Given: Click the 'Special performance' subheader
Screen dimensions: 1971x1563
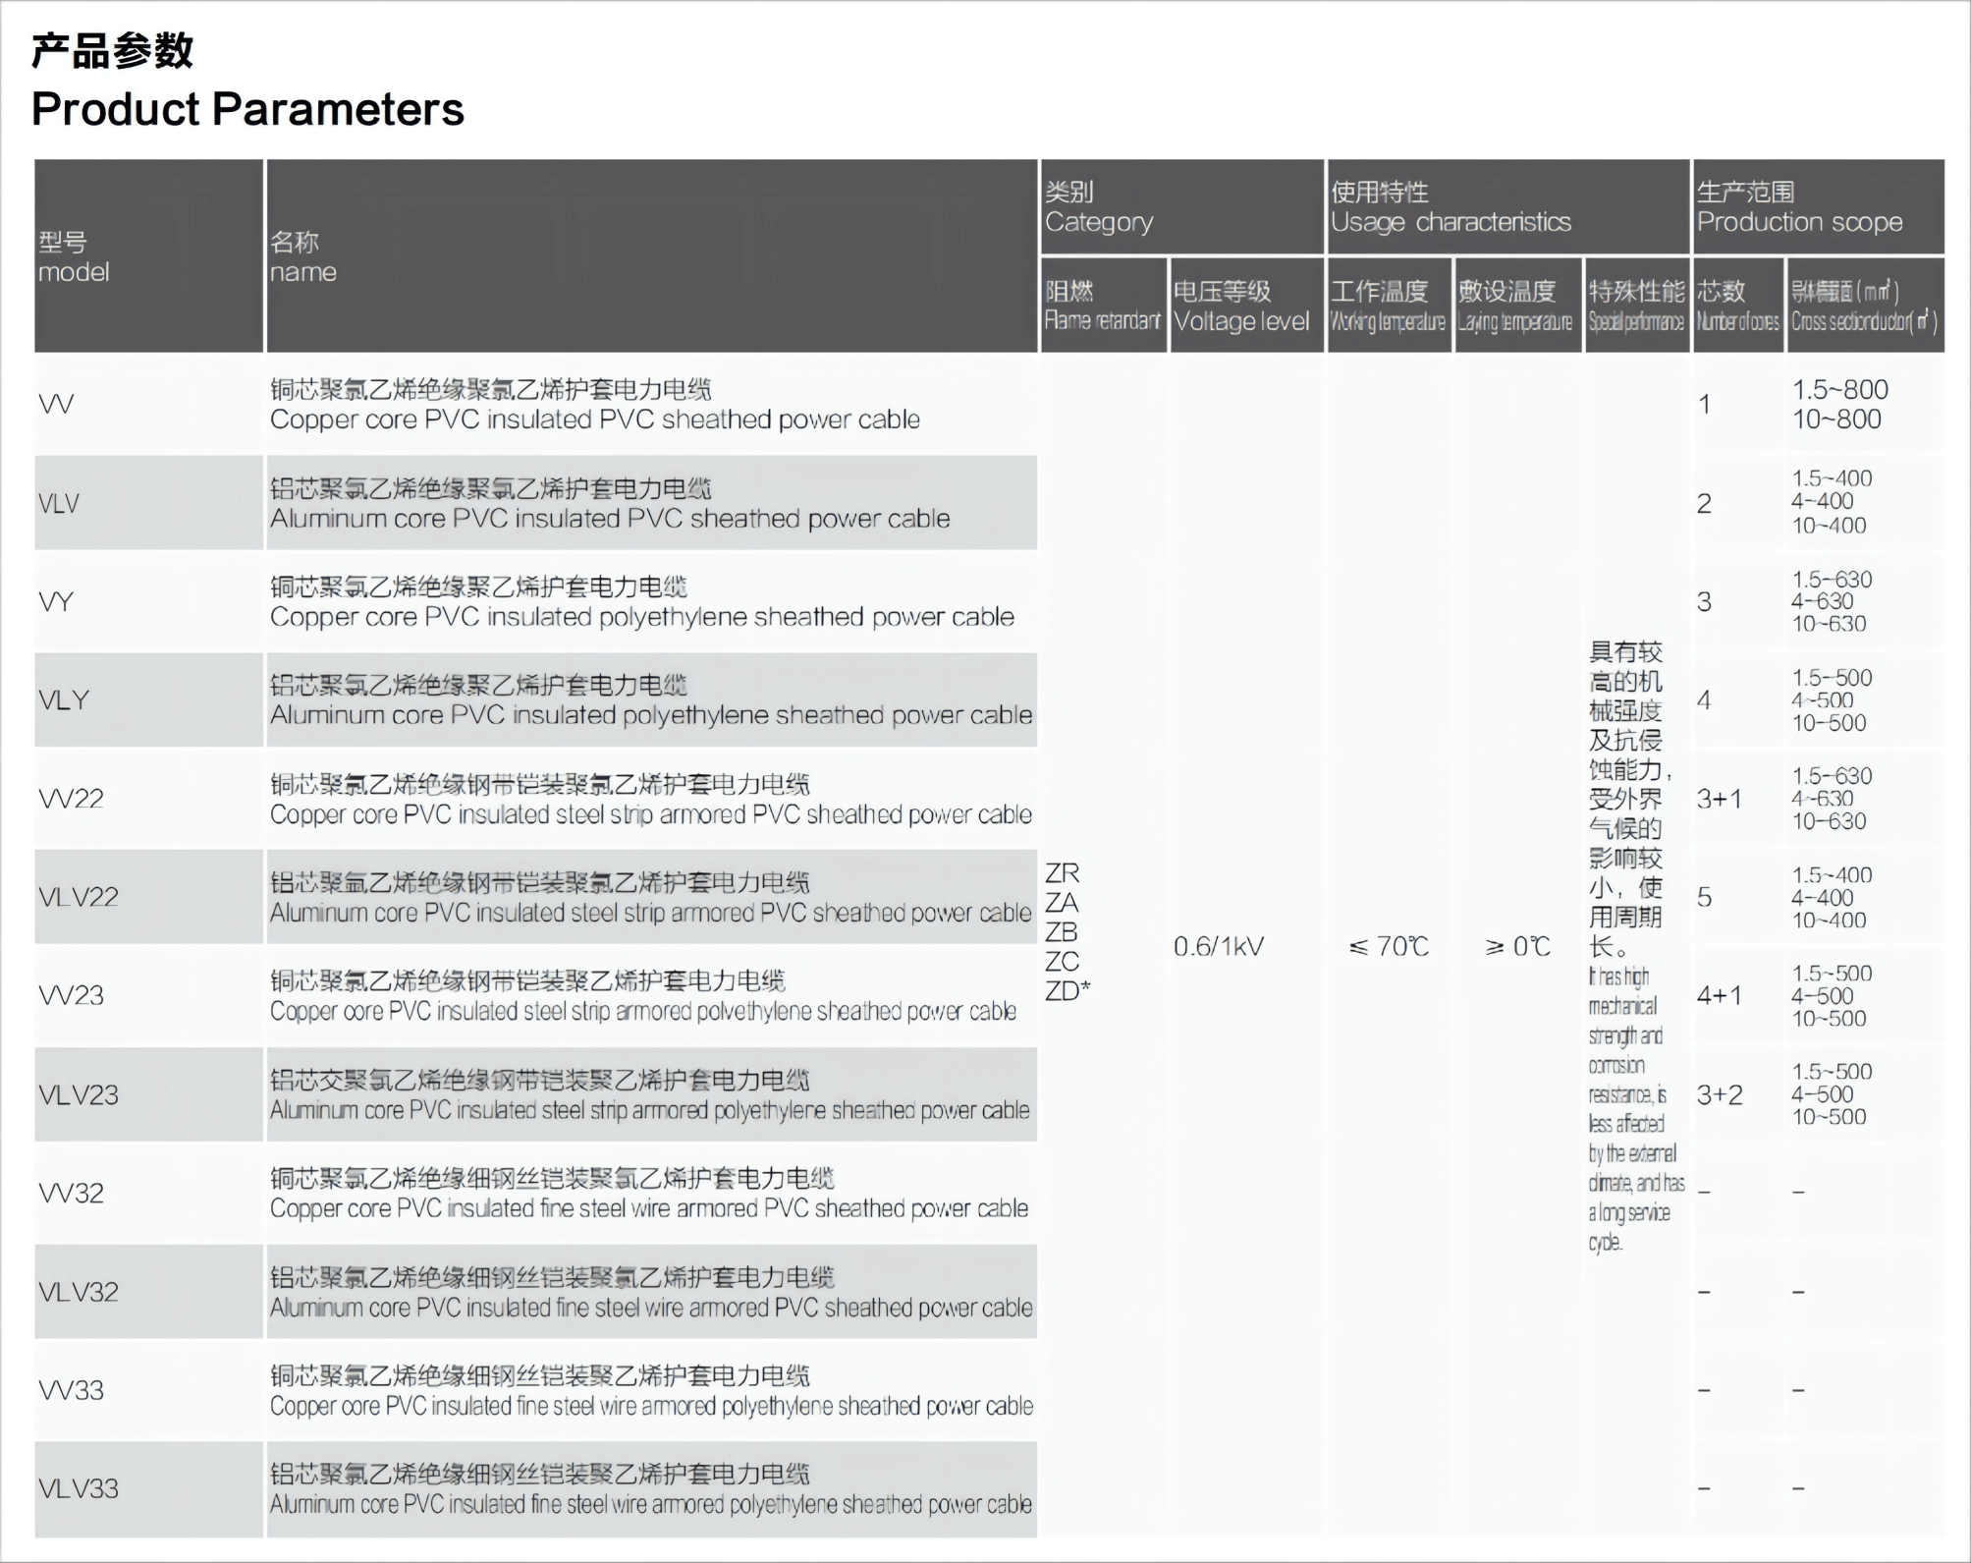Looking at the screenshot, I should click(1637, 306).
